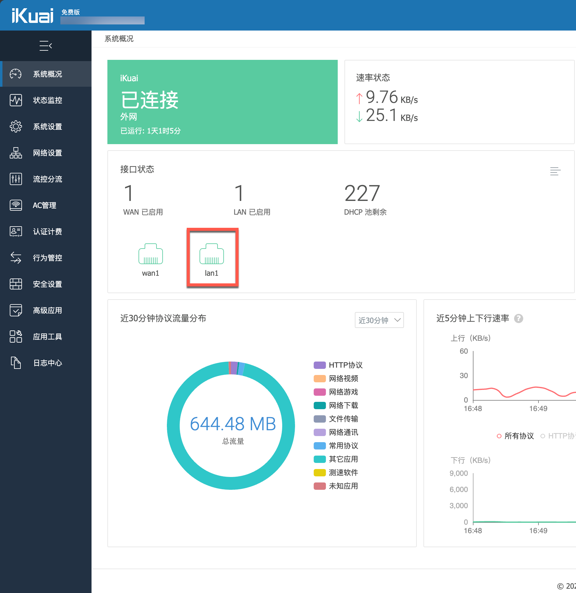This screenshot has width=576, height=593.
Task: Click the iKuai logo link
Action: tap(33, 16)
